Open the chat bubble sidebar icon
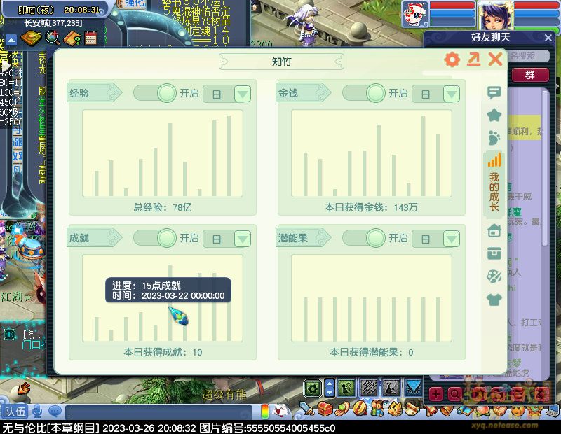The image size is (561, 434). click(494, 92)
